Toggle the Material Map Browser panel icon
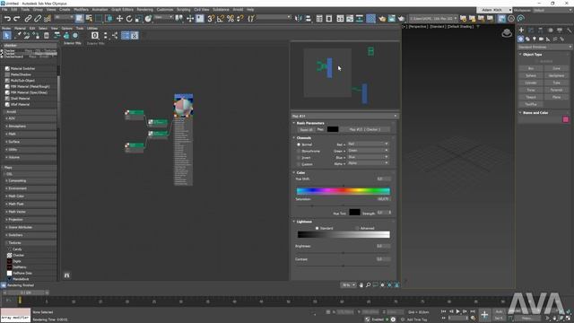Image resolution: width=574 pixels, height=323 pixels. click(x=126, y=36)
